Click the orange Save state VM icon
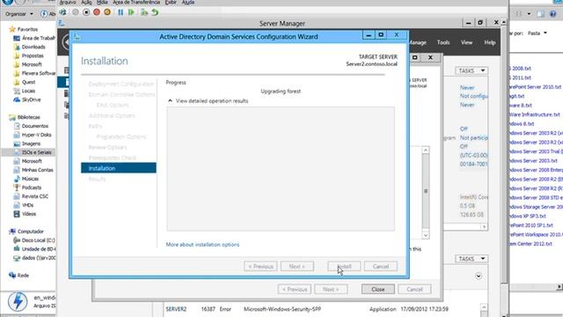This screenshot has height=317, width=563. (107, 12)
